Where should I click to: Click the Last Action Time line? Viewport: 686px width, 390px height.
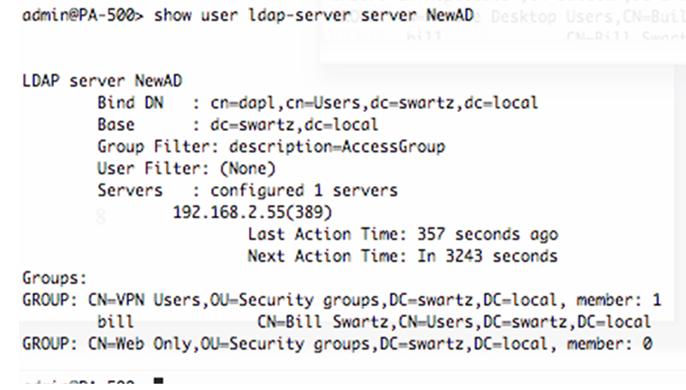[x=402, y=235]
